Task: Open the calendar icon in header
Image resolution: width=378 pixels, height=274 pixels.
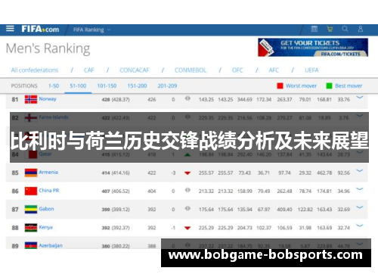Action: [x=314, y=29]
